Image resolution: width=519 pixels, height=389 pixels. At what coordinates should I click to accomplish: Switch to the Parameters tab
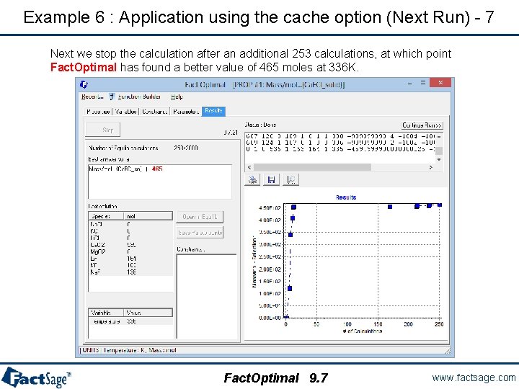[186, 112]
